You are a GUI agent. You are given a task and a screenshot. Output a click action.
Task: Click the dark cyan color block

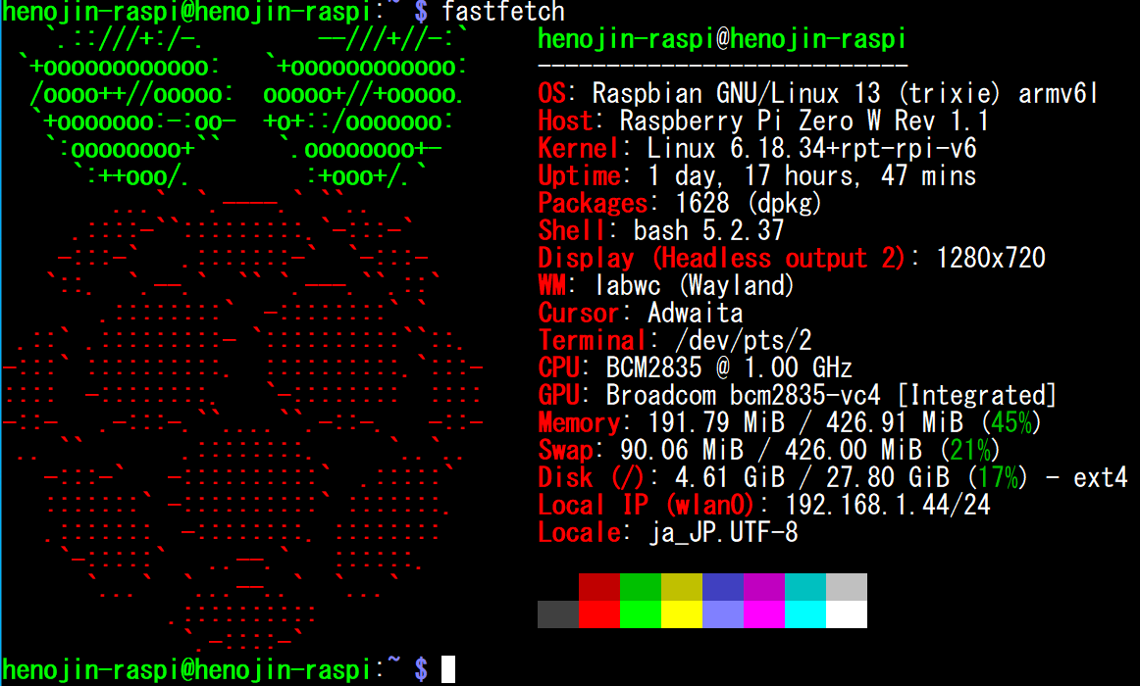pyautogui.click(x=805, y=587)
